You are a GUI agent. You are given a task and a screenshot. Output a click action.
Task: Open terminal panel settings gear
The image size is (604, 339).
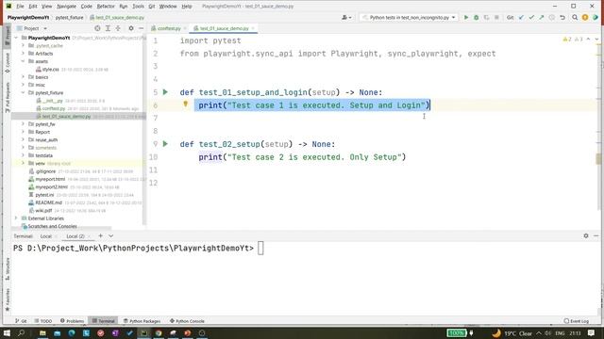point(586,235)
